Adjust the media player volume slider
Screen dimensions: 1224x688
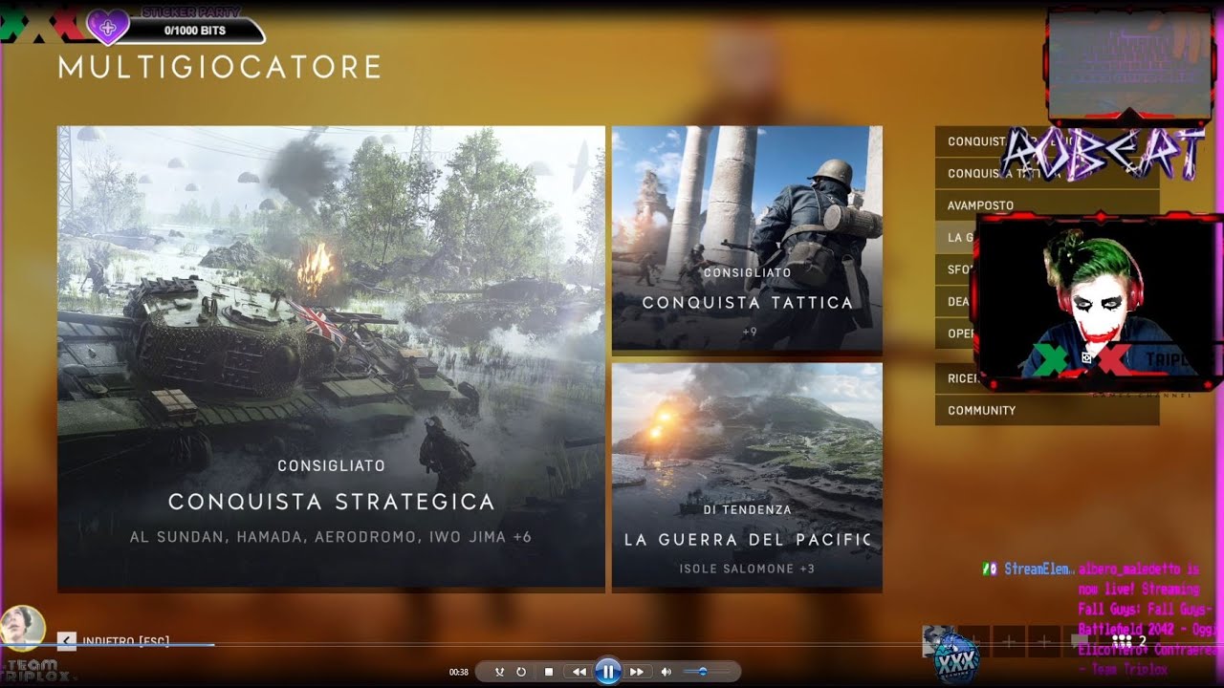pos(708,672)
